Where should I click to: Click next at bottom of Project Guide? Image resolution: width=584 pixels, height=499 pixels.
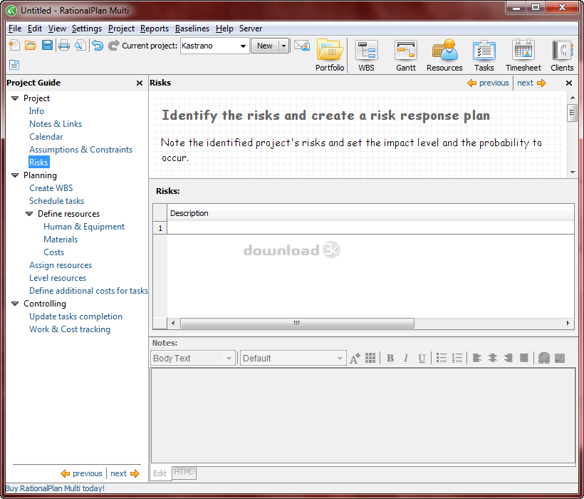pyautogui.click(x=125, y=473)
